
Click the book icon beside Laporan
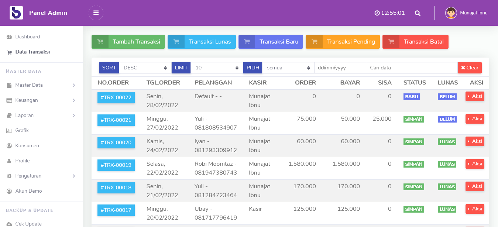tap(9, 116)
